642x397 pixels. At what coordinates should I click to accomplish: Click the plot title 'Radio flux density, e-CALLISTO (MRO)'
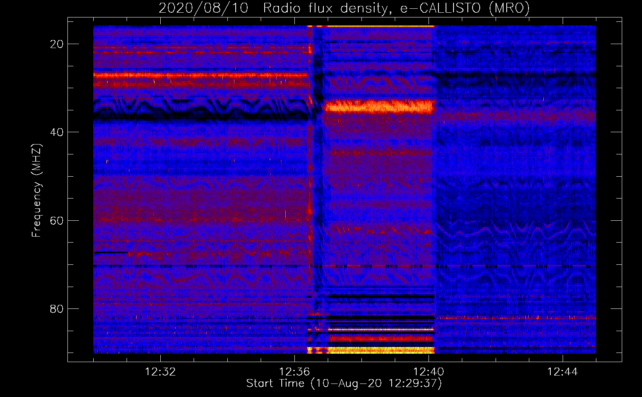click(396, 8)
